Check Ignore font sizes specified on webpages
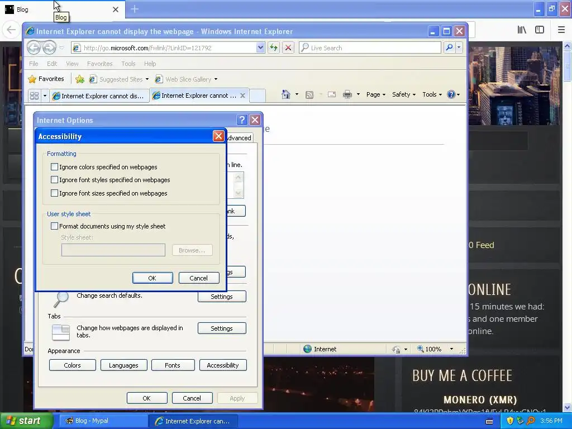This screenshot has width=572, height=429. (x=54, y=193)
